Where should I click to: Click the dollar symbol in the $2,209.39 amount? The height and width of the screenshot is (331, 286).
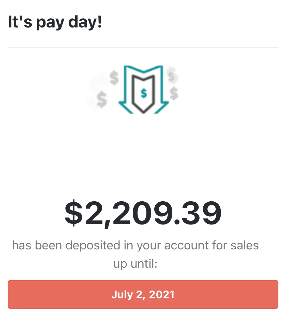74,213
